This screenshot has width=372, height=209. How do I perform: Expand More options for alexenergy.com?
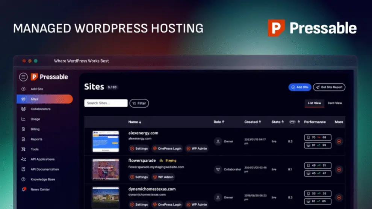pyautogui.click(x=339, y=141)
